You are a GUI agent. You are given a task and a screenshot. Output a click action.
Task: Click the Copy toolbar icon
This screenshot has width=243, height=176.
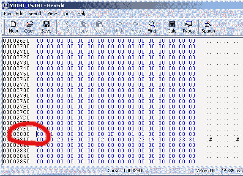(83, 27)
